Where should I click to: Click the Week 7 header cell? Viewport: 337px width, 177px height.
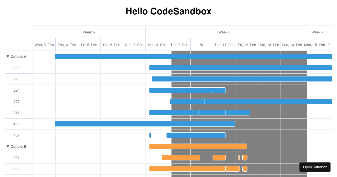point(317,32)
